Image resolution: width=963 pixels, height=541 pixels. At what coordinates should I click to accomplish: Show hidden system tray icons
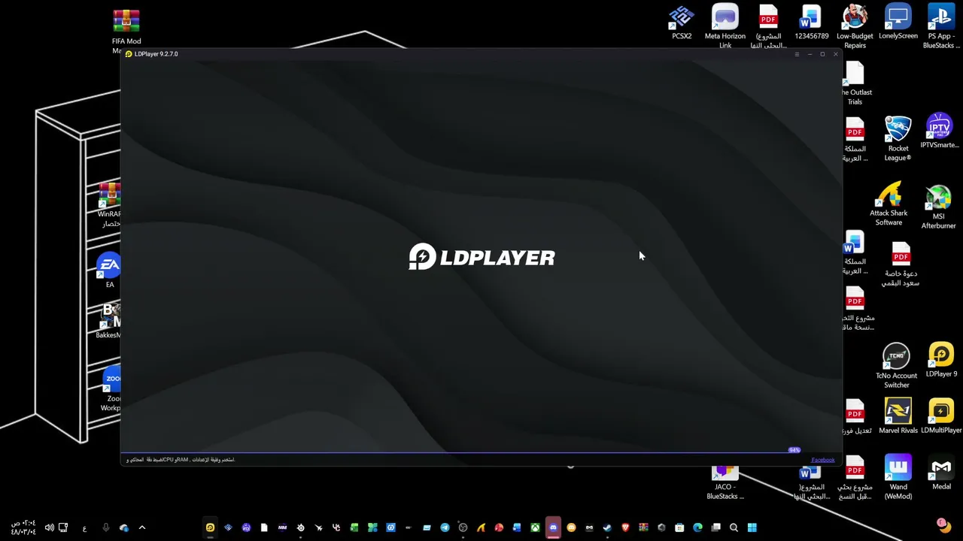point(141,527)
